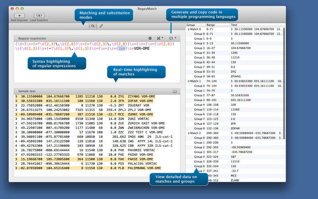Select the Group 3 row showing 035.16111100
Screen dimensions: 318x199
(234, 100)
